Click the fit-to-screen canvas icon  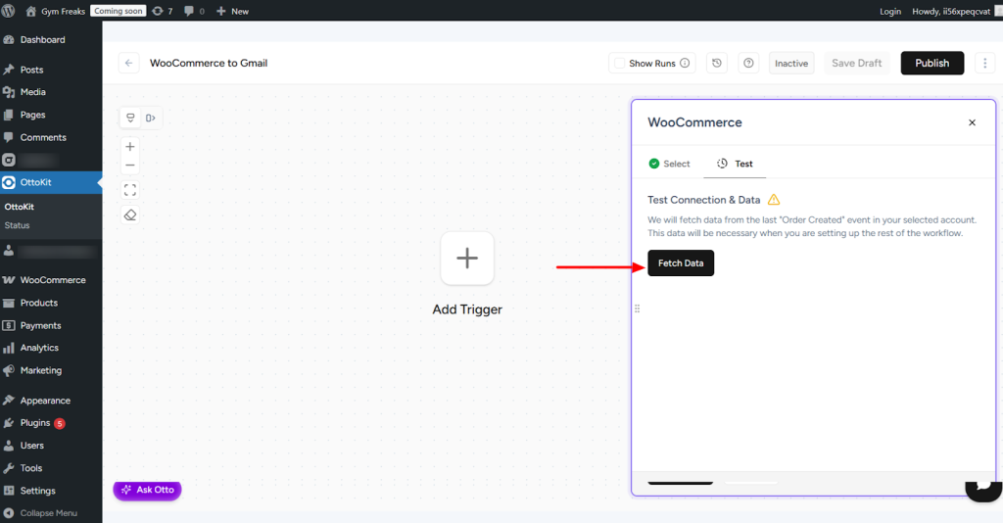pos(130,190)
